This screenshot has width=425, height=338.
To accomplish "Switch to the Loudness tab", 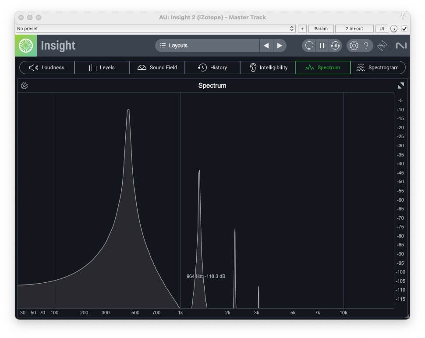I will point(47,68).
